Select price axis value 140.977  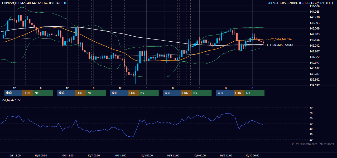pos(315,63)
